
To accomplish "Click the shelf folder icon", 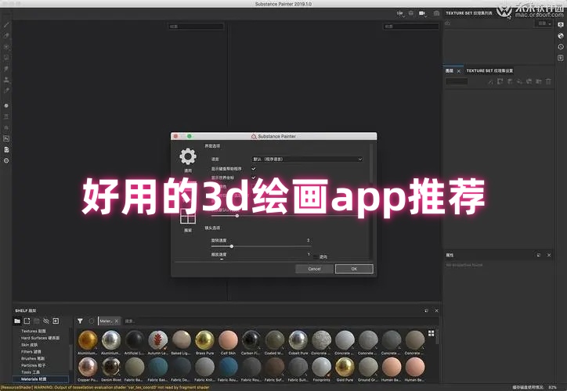I will 17,321.
